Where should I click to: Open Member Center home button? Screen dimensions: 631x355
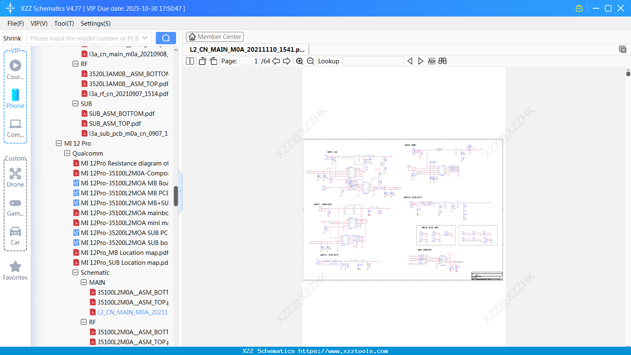pyautogui.click(x=215, y=37)
